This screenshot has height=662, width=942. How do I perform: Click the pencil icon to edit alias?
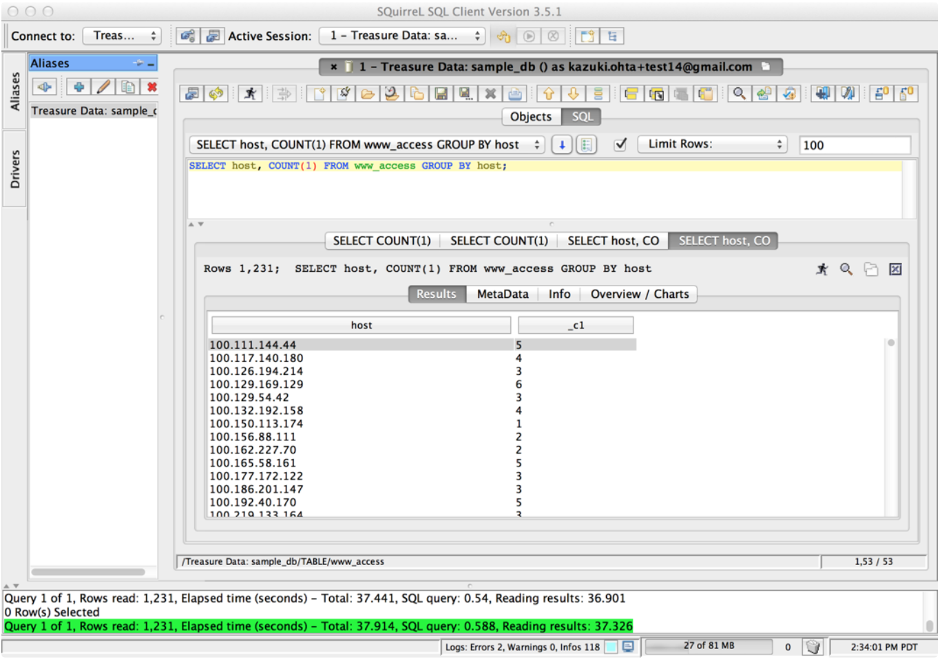[x=103, y=87]
